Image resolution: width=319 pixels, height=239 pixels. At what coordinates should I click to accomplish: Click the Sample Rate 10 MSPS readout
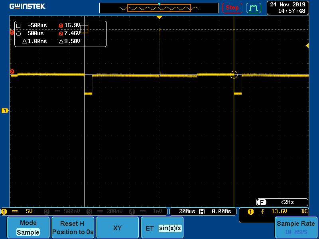click(296, 227)
